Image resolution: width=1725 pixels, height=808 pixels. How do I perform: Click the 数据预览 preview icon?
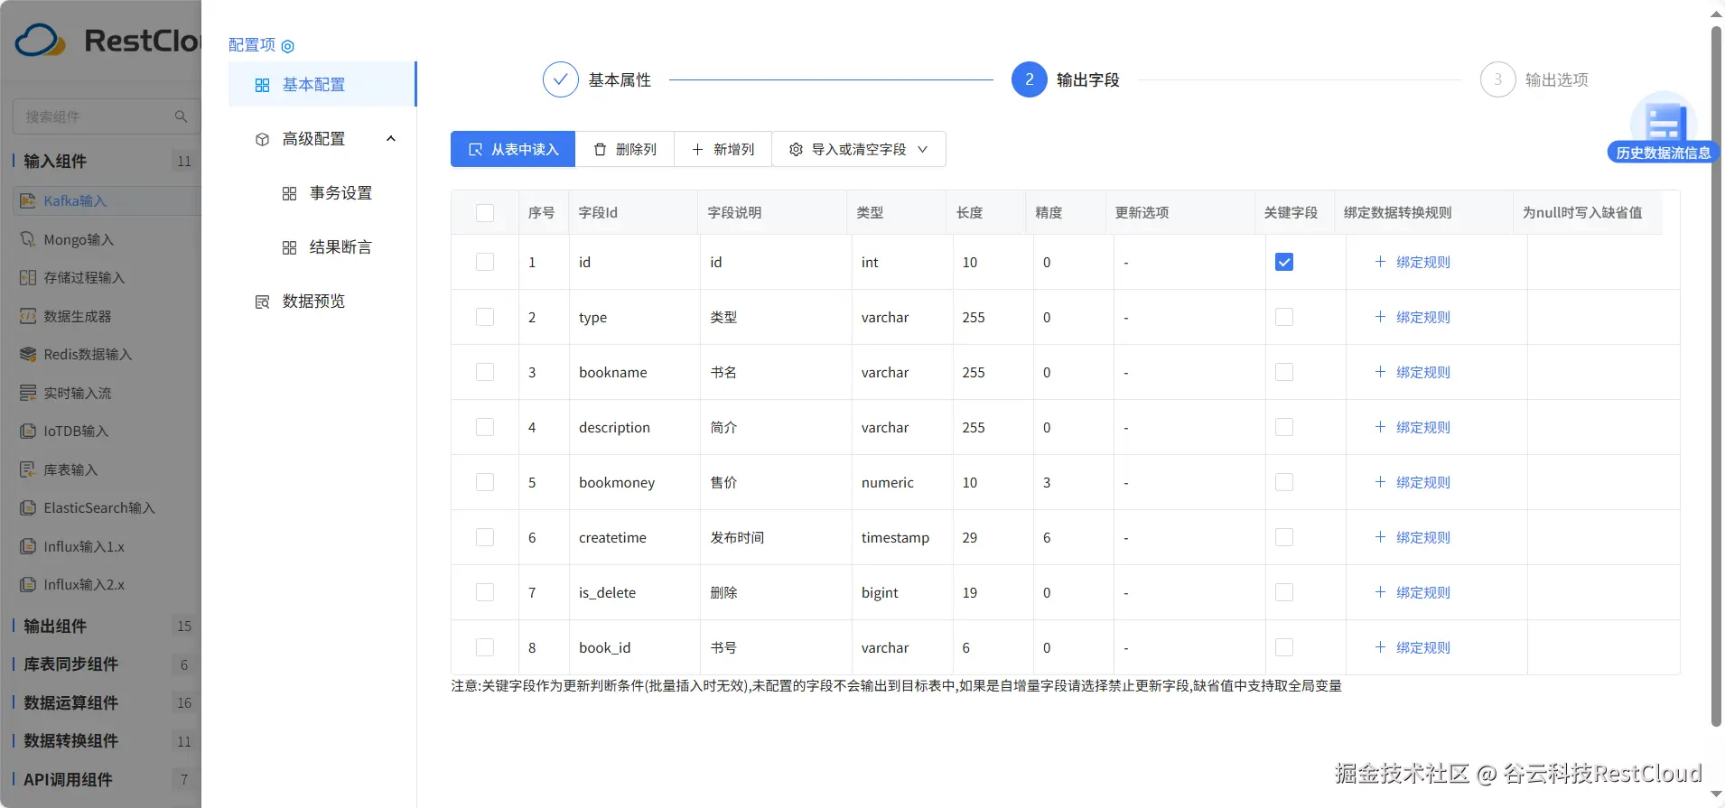tap(262, 302)
